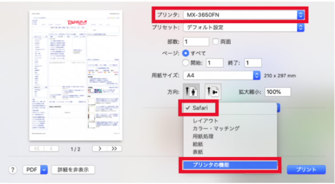Select portrait orientation icon
Viewport: 335px width, 184px height.
coord(191,92)
